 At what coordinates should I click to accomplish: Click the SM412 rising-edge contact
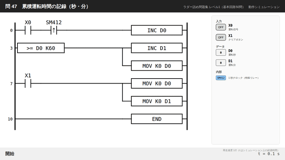(54, 30)
